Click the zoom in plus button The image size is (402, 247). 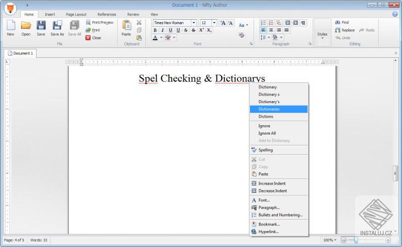(388, 240)
